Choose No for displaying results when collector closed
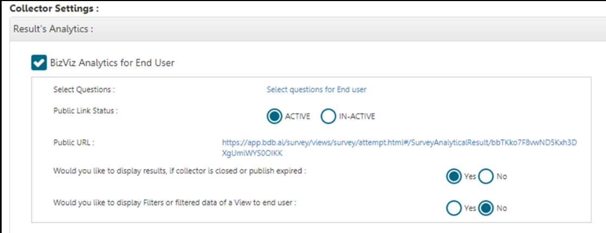 coord(486,176)
